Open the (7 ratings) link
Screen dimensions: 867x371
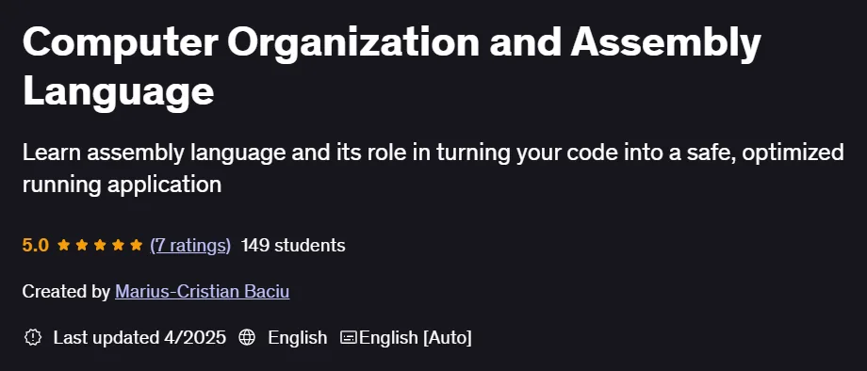[190, 245]
